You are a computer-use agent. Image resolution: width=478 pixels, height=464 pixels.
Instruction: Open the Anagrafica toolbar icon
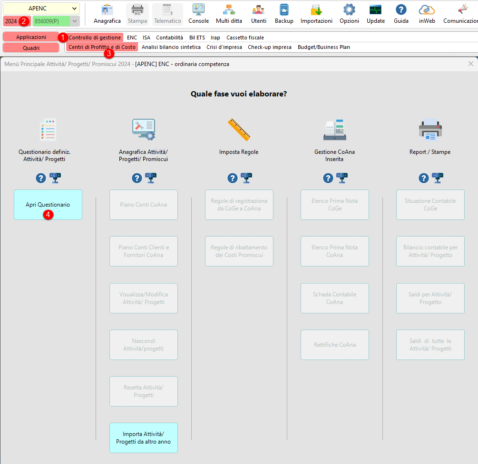107,14
